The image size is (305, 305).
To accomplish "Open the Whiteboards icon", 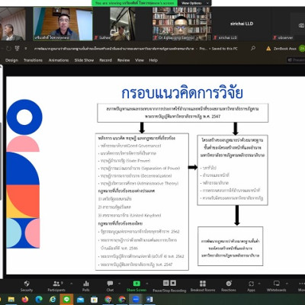I will pyautogui.click(x=276, y=284).
